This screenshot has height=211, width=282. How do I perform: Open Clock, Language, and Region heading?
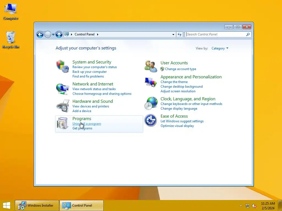click(x=188, y=99)
